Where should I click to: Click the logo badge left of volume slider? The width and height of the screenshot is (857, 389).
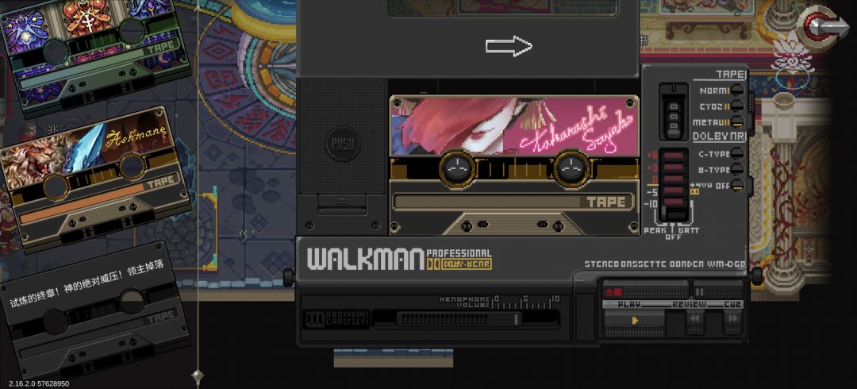[x=336, y=319]
